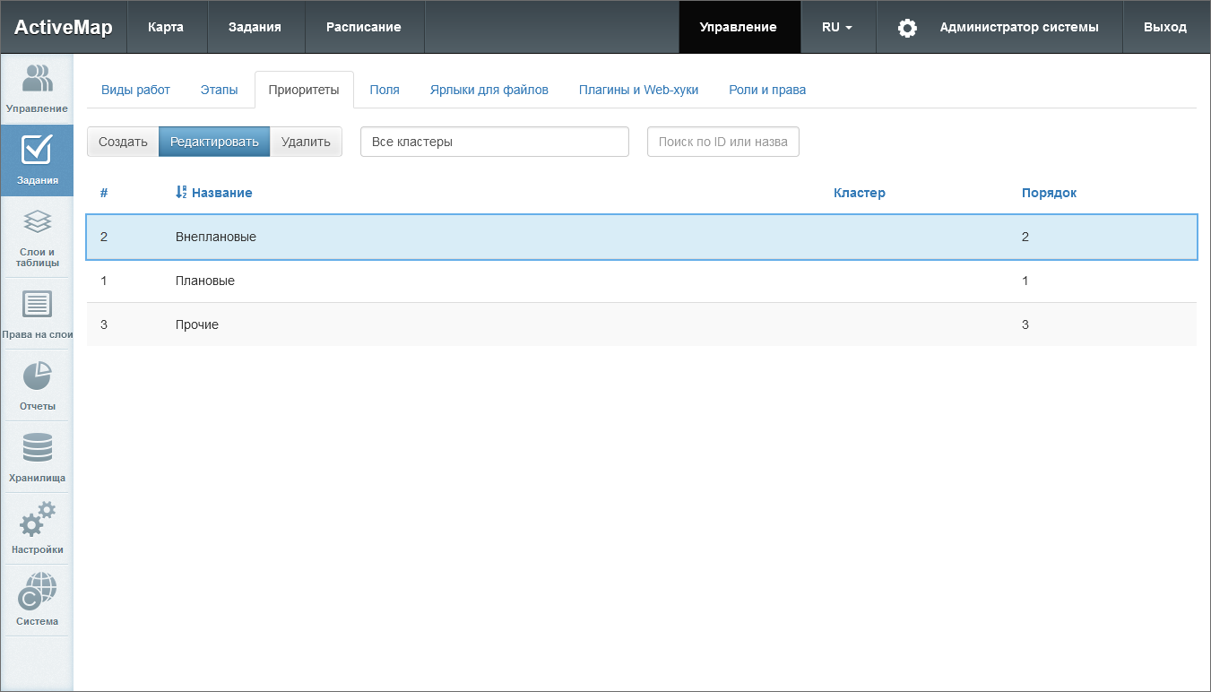
Task: Click the Удалить button
Action: [306, 142]
